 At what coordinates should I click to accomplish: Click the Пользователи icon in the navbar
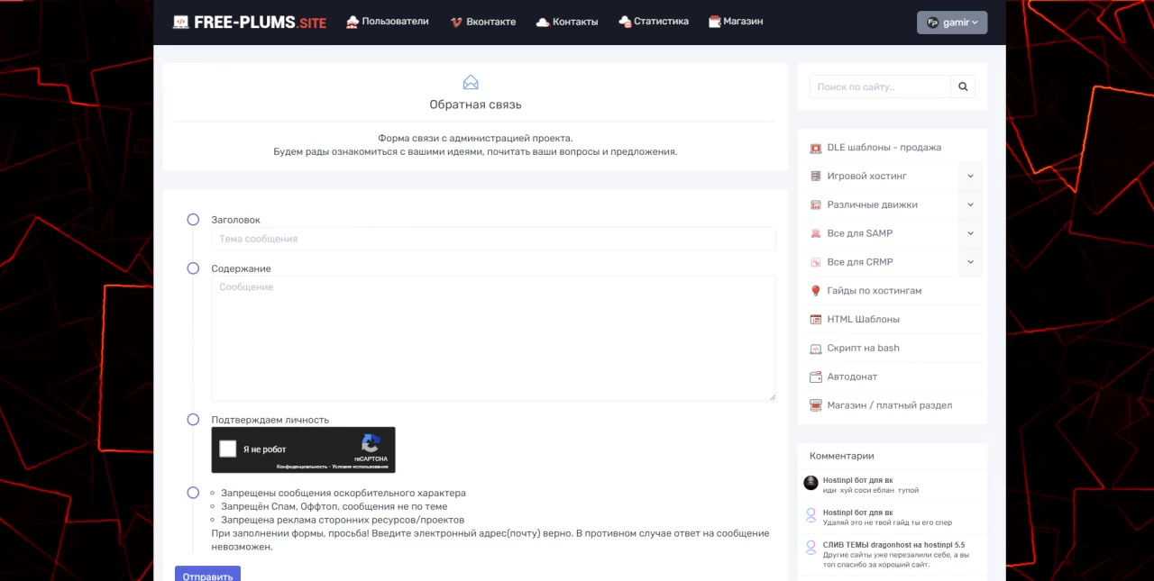coord(353,22)
